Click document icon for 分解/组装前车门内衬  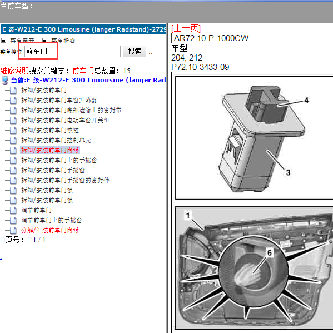click(13, 230)
